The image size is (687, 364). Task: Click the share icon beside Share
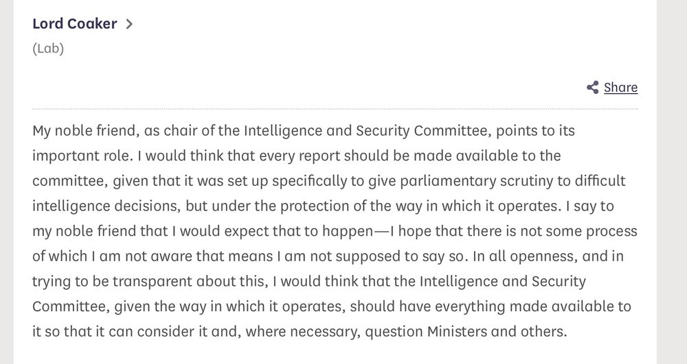pos(592,87)
